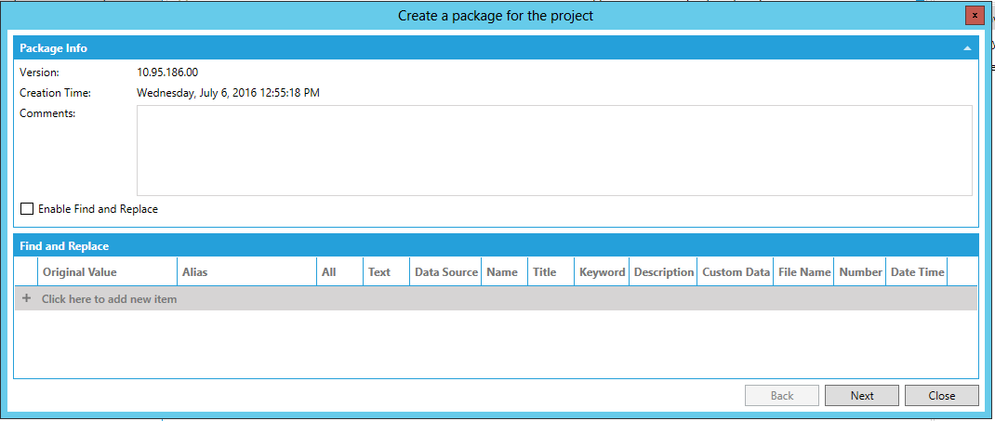The width and height of the screenshot is (995, 421).
Task: Sort by Original Value column header
Action: pos(79,272)
